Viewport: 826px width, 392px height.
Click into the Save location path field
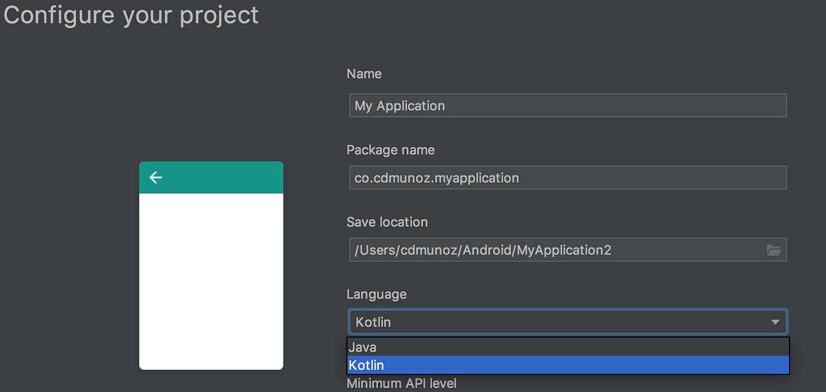point(556,250)
